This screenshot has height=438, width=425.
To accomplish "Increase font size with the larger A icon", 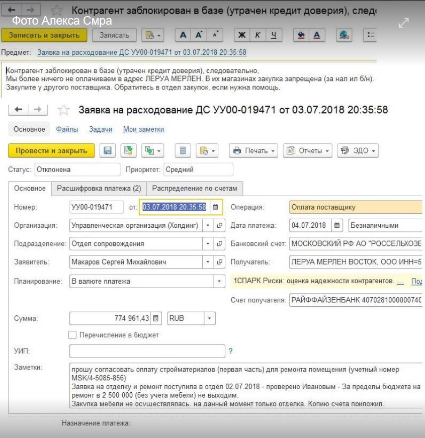I will tap(199, 35).
